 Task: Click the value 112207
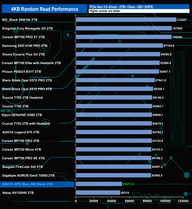182,20
